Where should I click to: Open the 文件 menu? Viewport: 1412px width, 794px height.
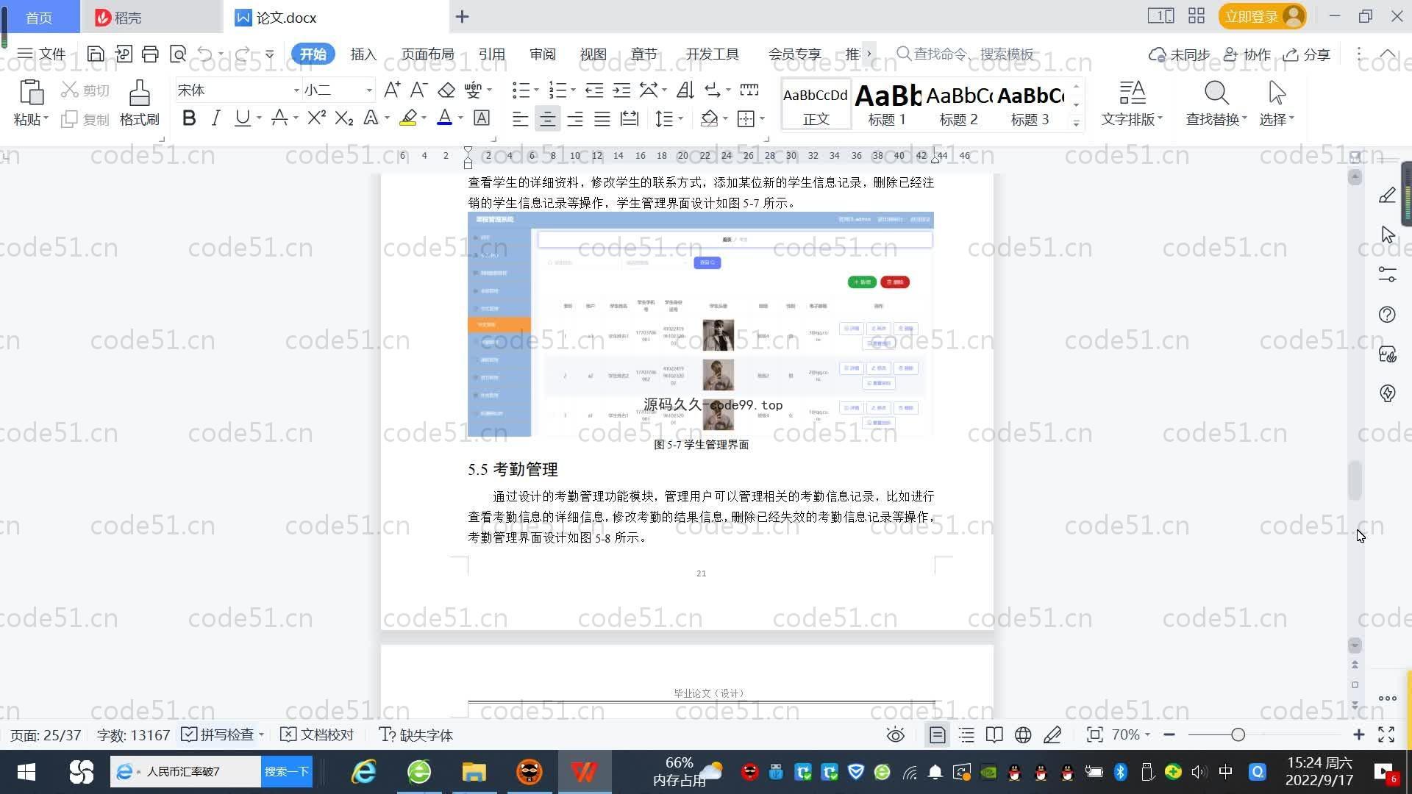[41, 54]
